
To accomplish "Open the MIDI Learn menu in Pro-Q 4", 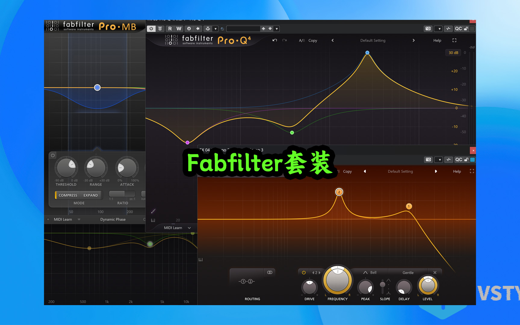I will click(177, 228).
